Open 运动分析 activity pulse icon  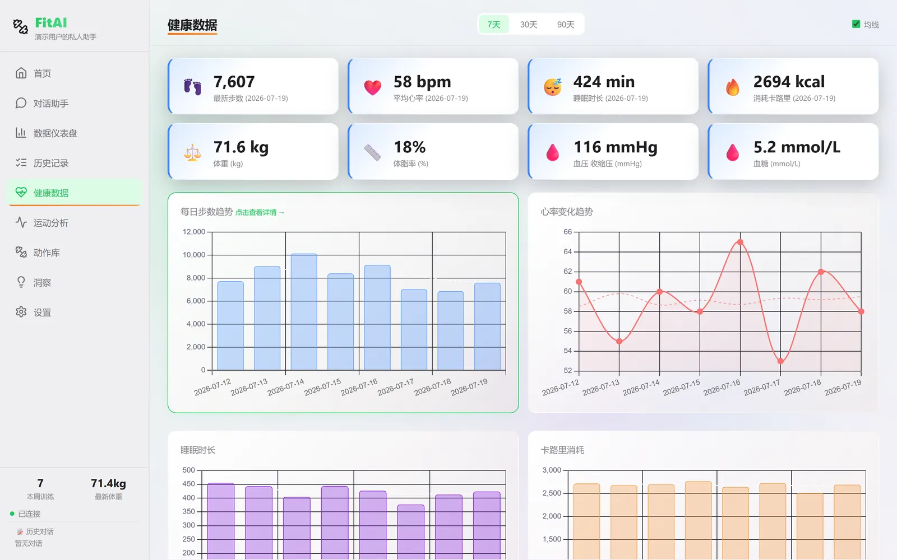21,222
